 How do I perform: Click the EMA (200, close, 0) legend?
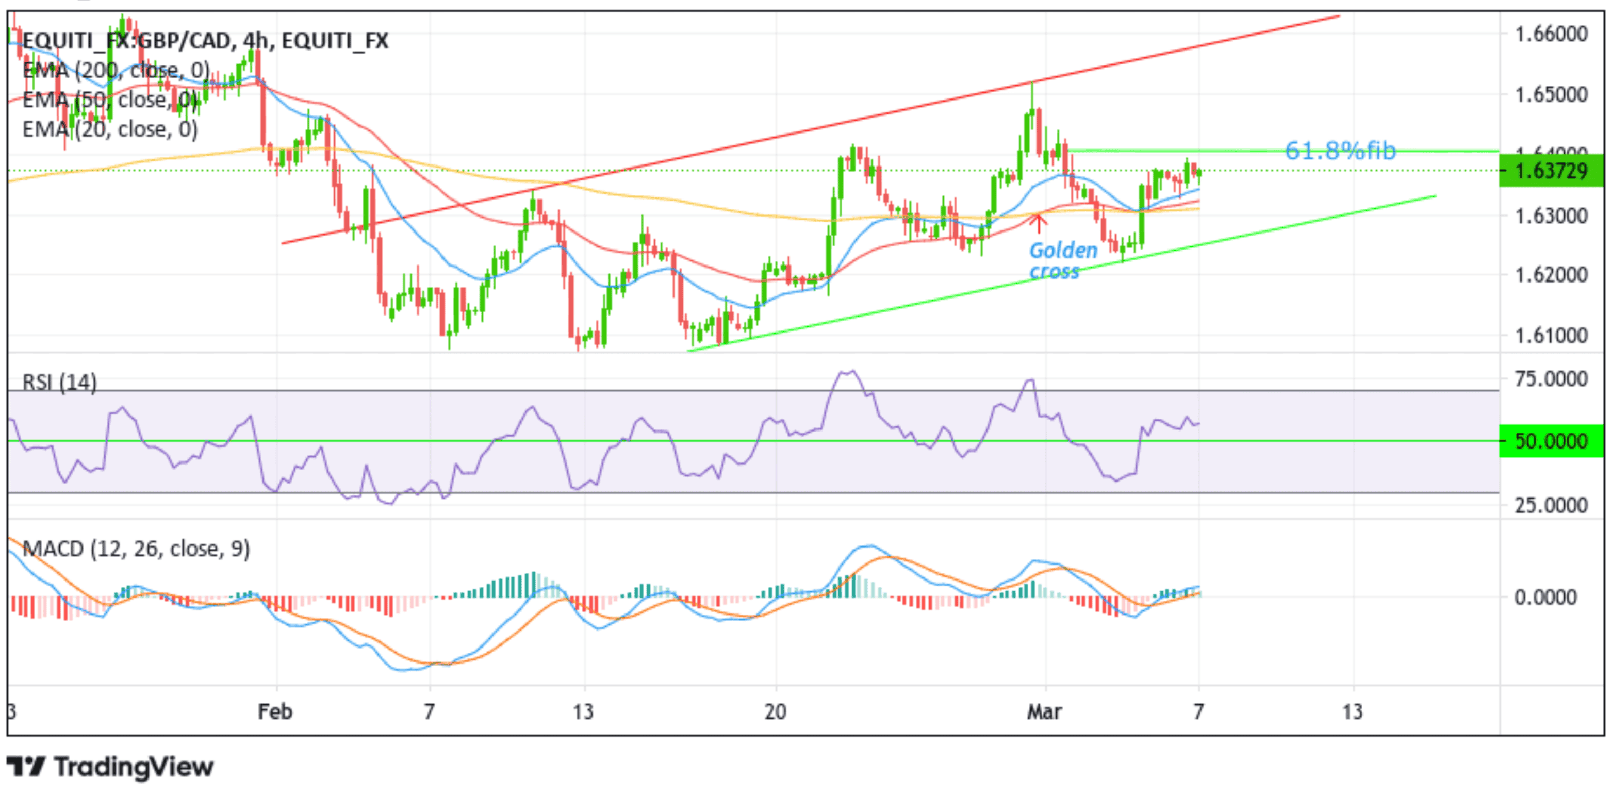click(x=116, y=70)
